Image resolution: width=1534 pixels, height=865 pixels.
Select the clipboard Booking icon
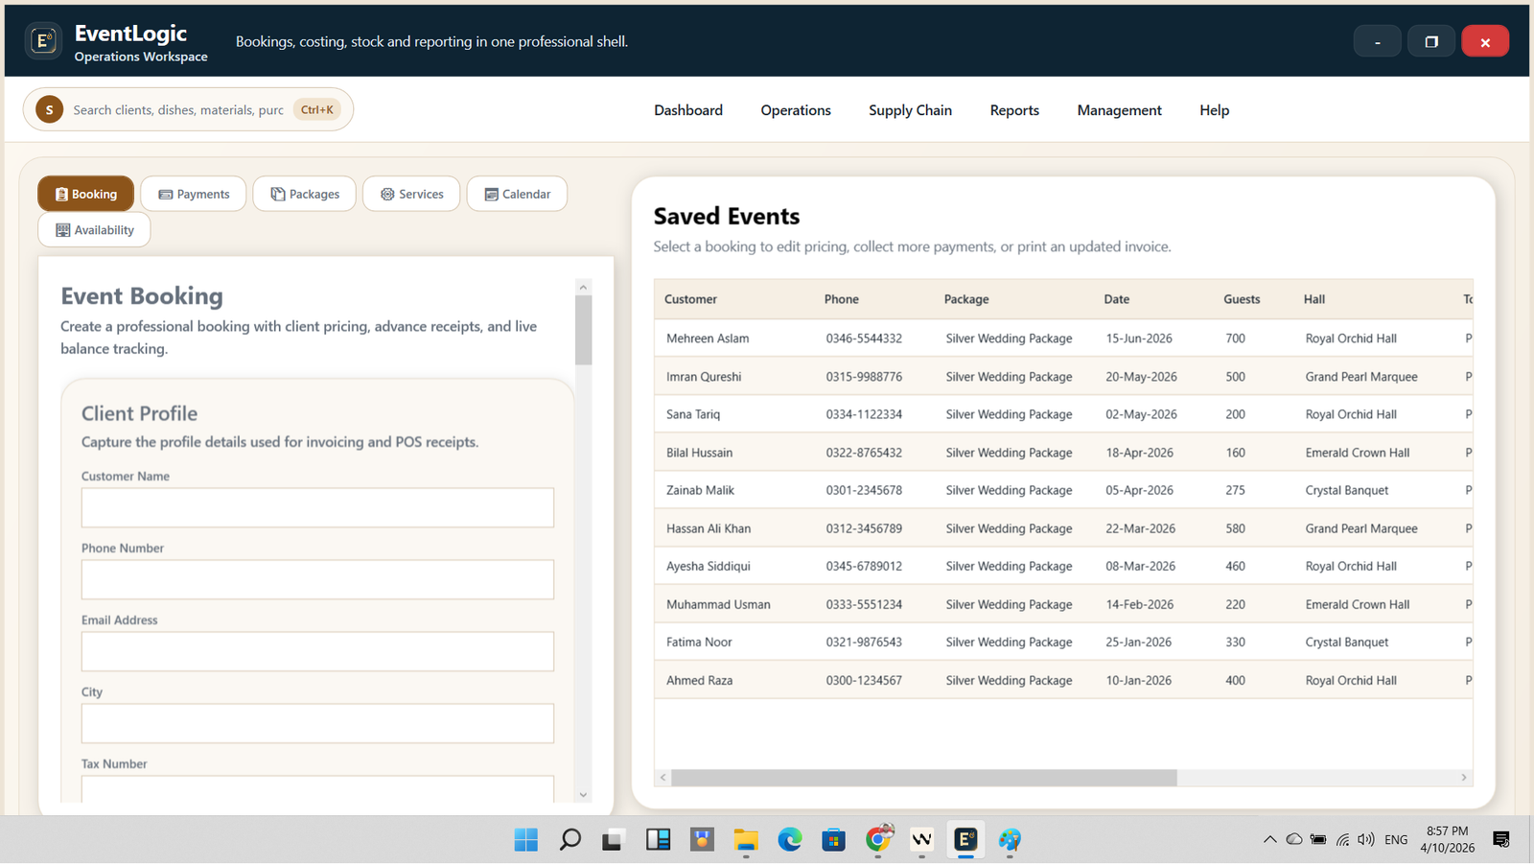tap(60, 194)
